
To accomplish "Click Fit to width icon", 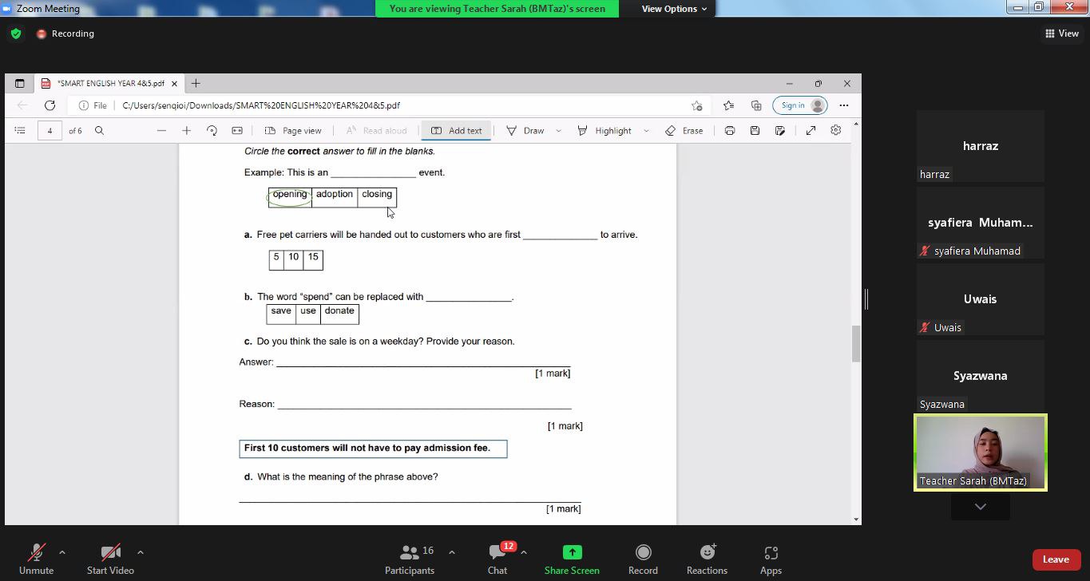I will coord(237,130).
